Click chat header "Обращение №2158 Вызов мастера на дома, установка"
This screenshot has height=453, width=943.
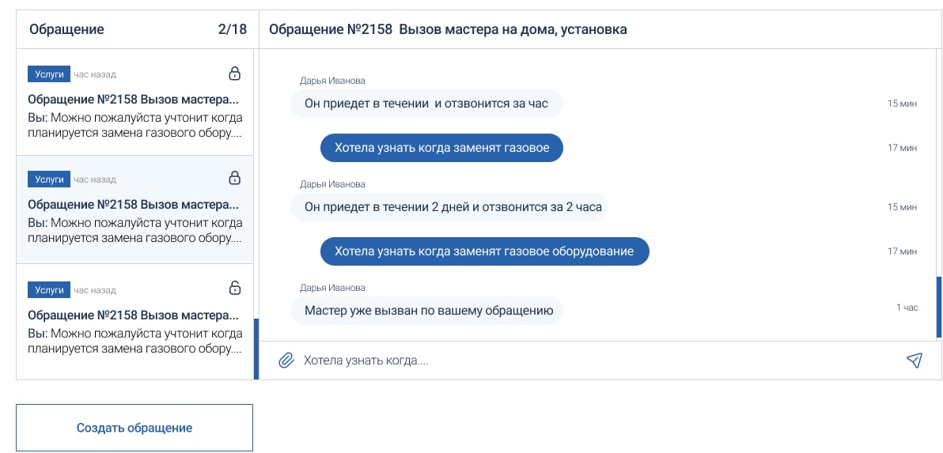click(x=448, y=29)
